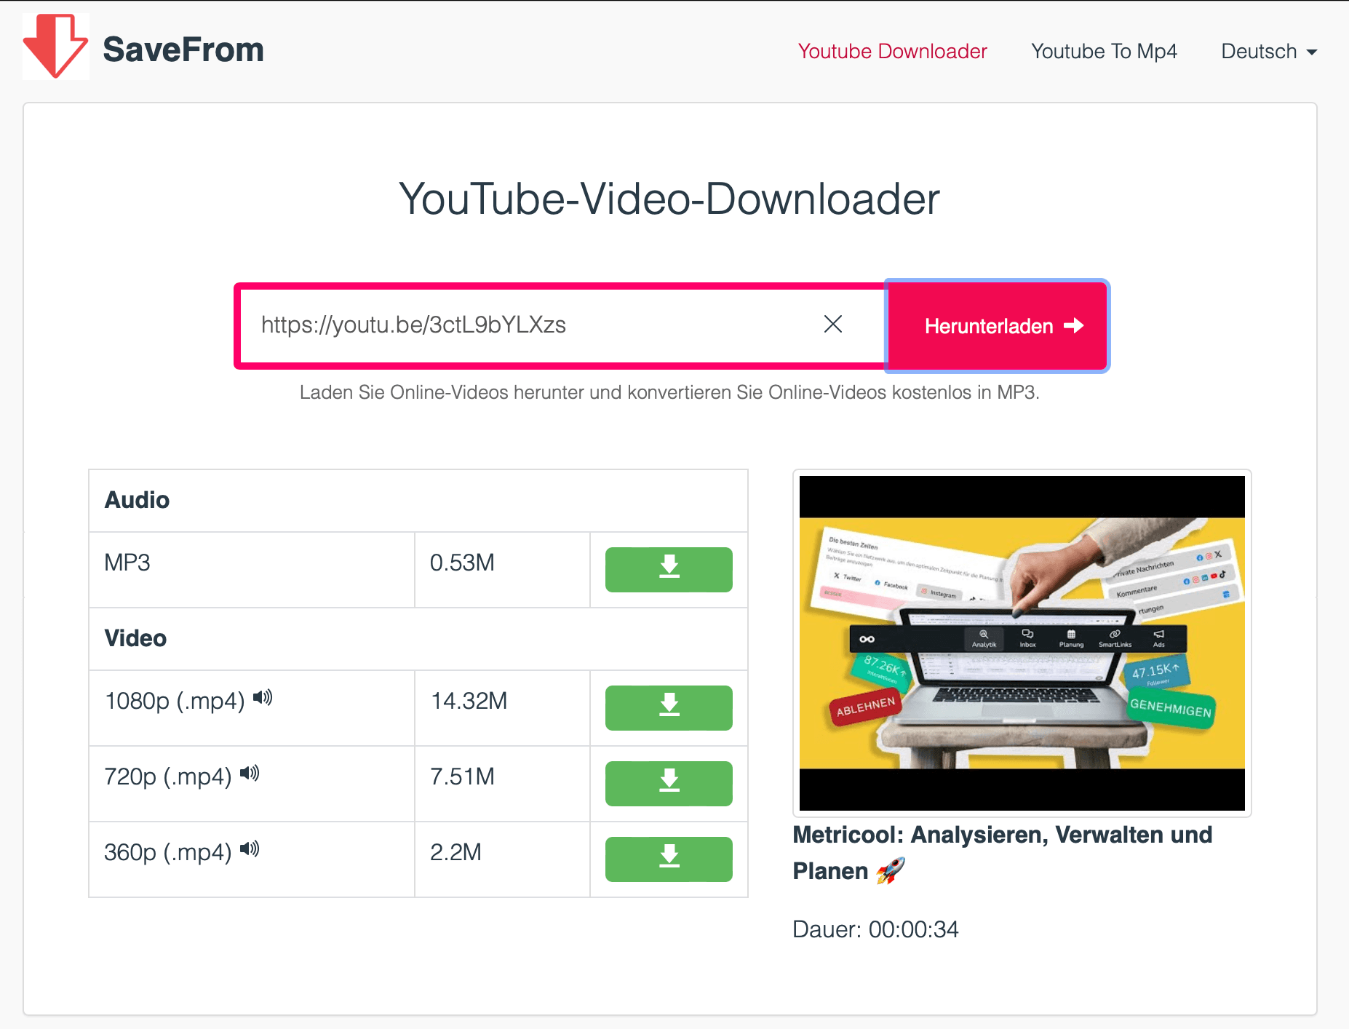Click the speaker icon beside 1080p

(x=263, y=698)
